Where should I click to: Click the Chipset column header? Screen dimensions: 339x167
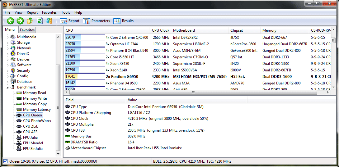pyautogui.click(x=237, y=30)
